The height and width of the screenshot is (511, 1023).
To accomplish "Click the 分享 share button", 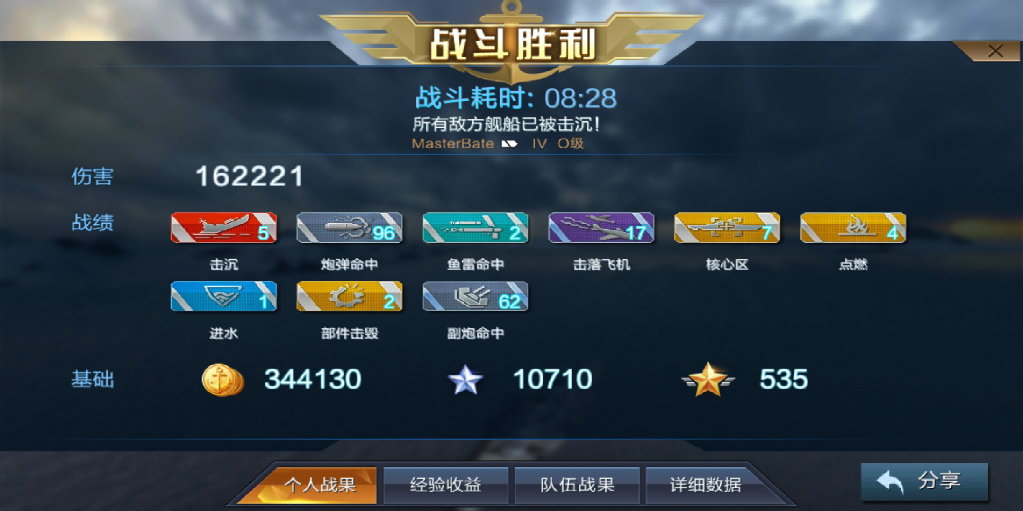I will [x=924, y=482].
